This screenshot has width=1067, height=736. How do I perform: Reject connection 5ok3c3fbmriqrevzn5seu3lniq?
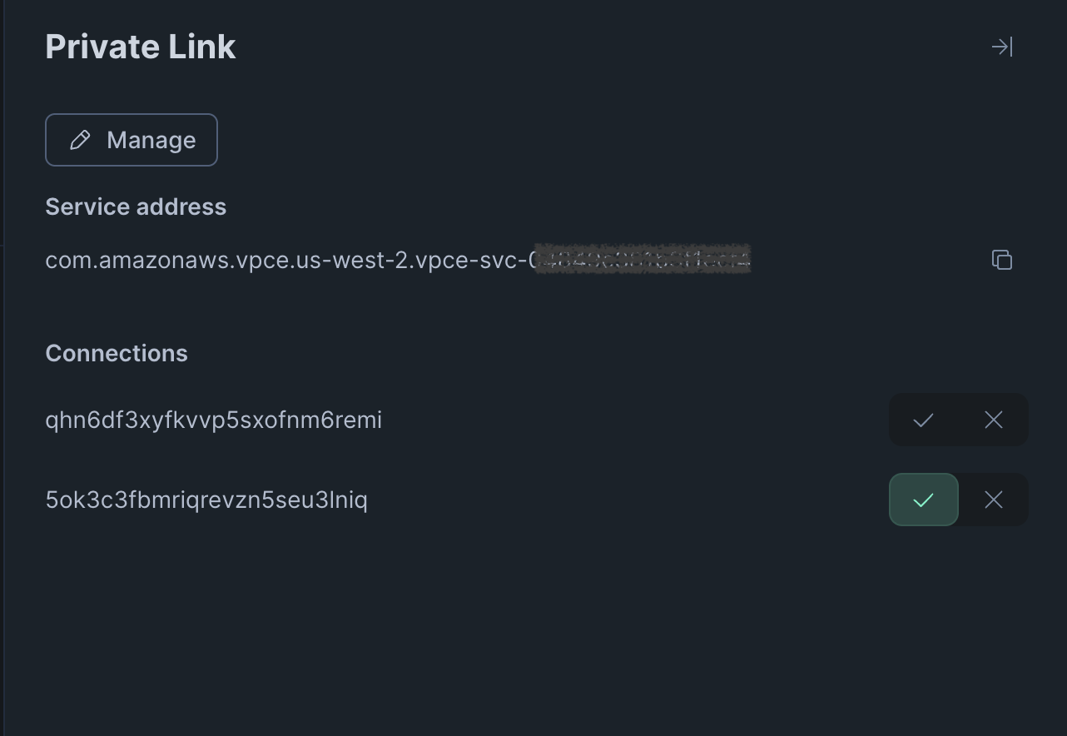[x=994, y=500]
